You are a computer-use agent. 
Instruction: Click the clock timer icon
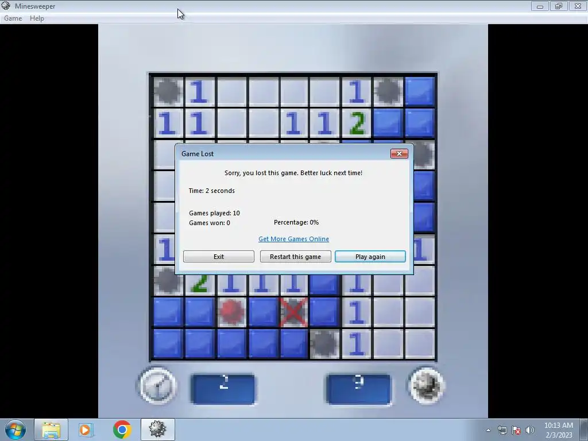coord(157,386)
